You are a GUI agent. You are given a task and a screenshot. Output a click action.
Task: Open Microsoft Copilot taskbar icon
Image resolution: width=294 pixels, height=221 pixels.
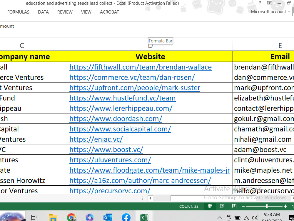click(x=90, y=217)
